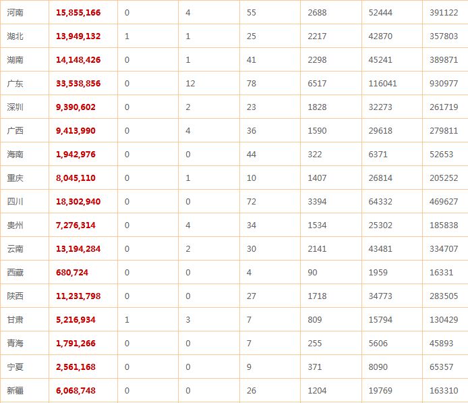
Task: Click the 河南 province name cell
Action: pyautogui.click(x=14, y=12)
